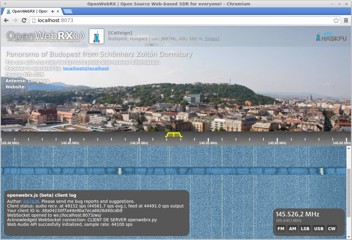352x240 pixels.
Task: Switch demodulator to FM mode
Action: (281, 229)
